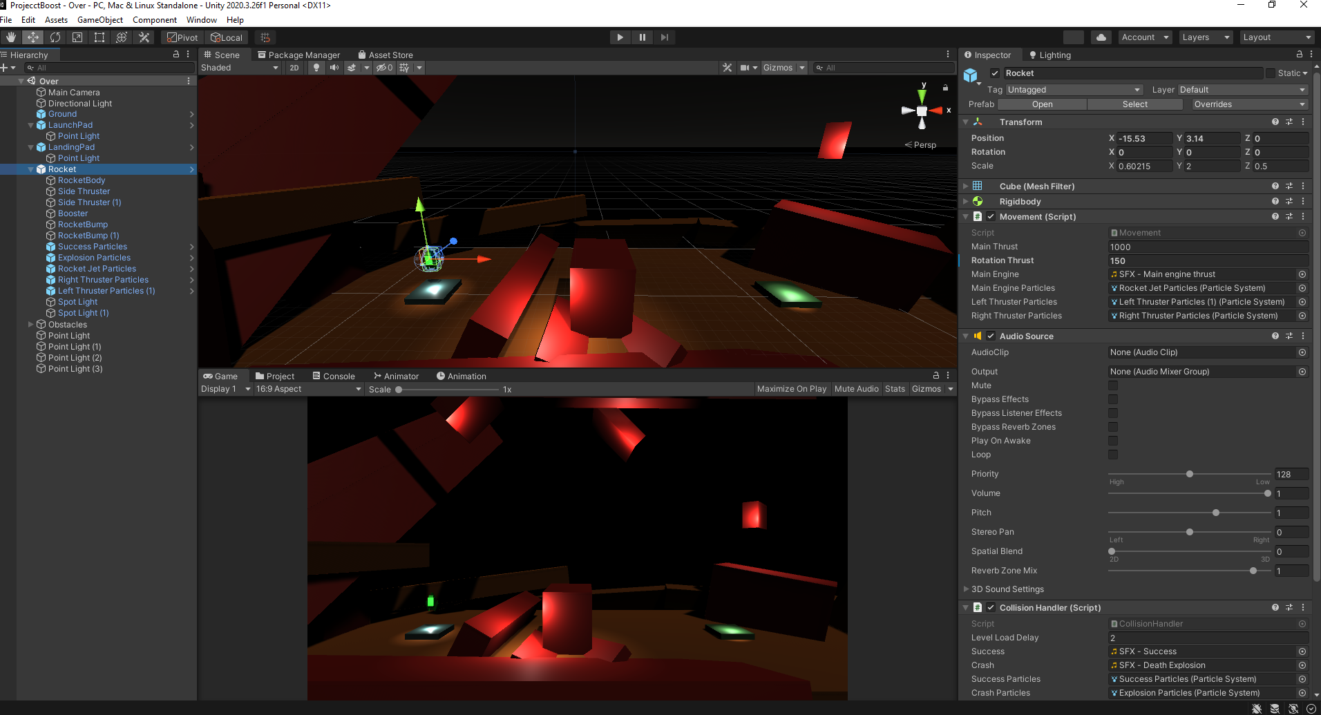
Task: Enable Loop checkbox
Action: point(1113,455)
